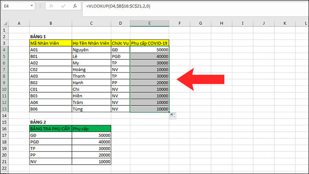This screenshot has width=309, height=174.
Task: Open the Auto Fill Options button
Action: (x=173, y=116)
